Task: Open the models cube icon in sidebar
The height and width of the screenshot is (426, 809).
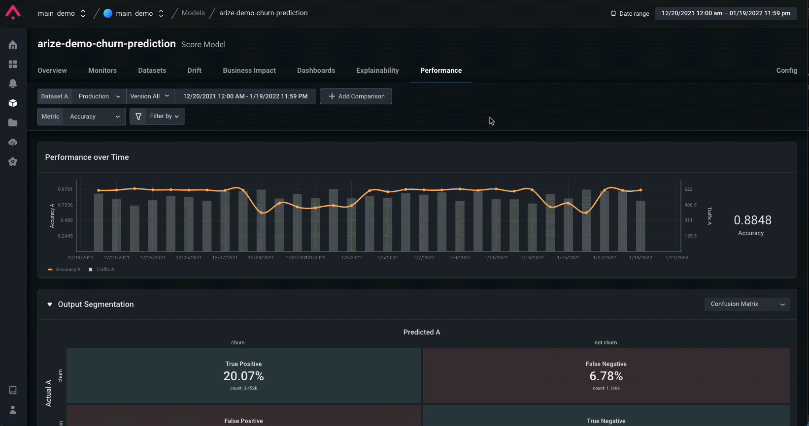Action: coord(13,103)
